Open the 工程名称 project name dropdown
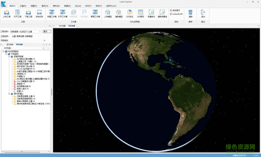 tap(40, 32)
